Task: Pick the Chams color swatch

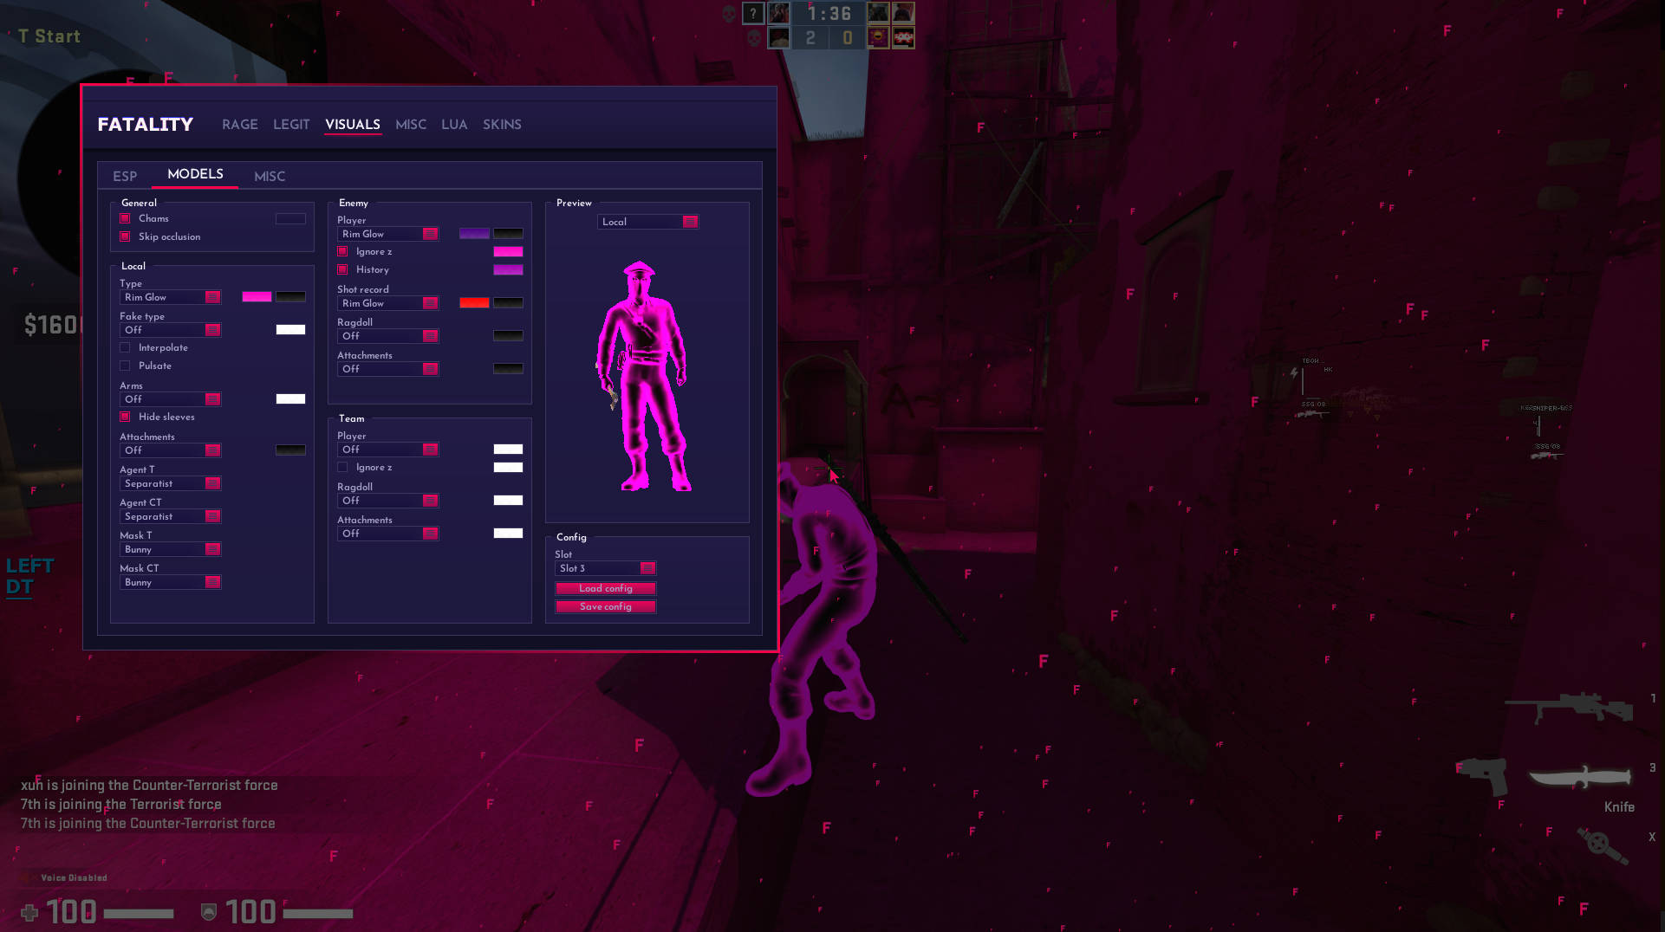Action: click(x=290, y=218)
